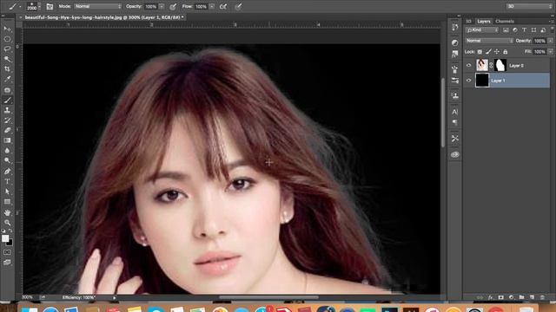Toggle Quick Mask mode
This screenshot has height=312, width=556.
pos(7,252)
